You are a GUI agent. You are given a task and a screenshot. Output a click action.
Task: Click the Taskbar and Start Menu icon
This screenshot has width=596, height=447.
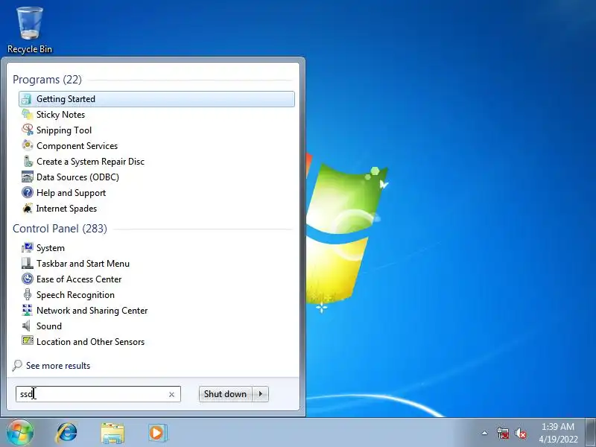coord(27,264)
